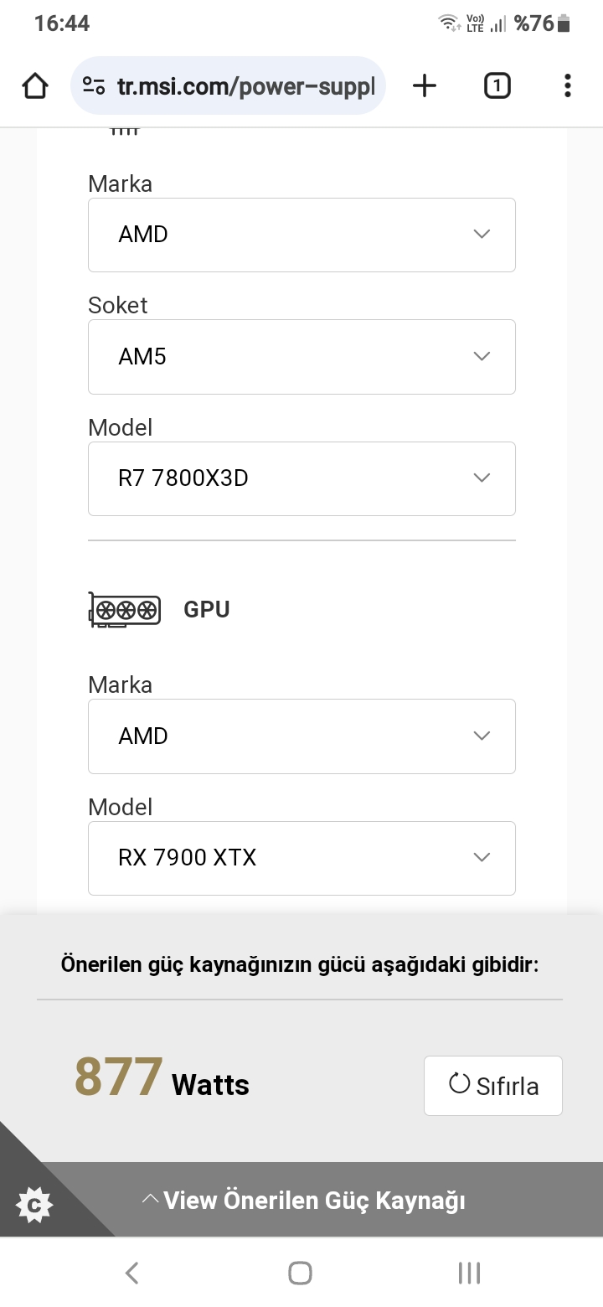Tap the tr.msi.com address bar URL
Image resolution: width=603 pixels, height=1307 pixels.
pos(245,85)
